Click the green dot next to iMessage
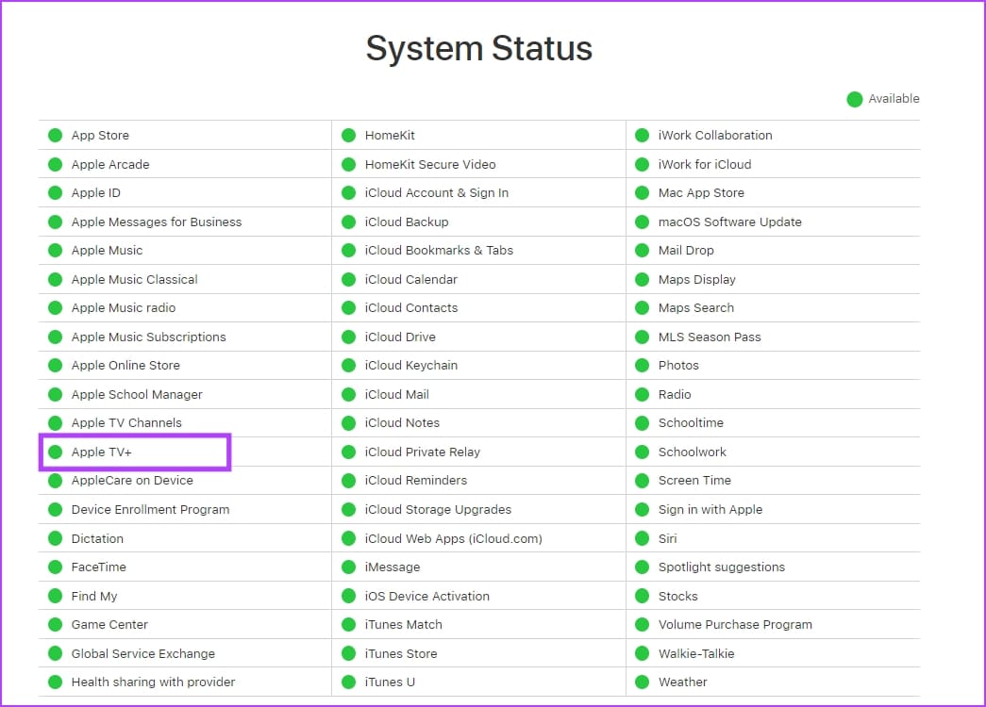The height and width of the screenshot is (707, 986). [x=349, y=567]
